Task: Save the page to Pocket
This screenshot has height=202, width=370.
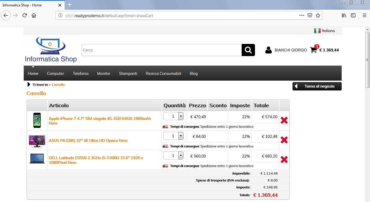Action: coord(310,15)
